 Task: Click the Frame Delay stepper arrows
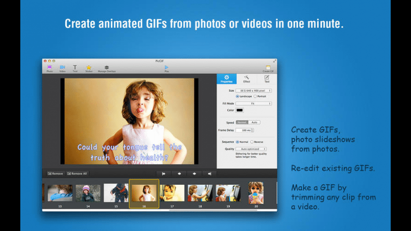tap(253, 130)
